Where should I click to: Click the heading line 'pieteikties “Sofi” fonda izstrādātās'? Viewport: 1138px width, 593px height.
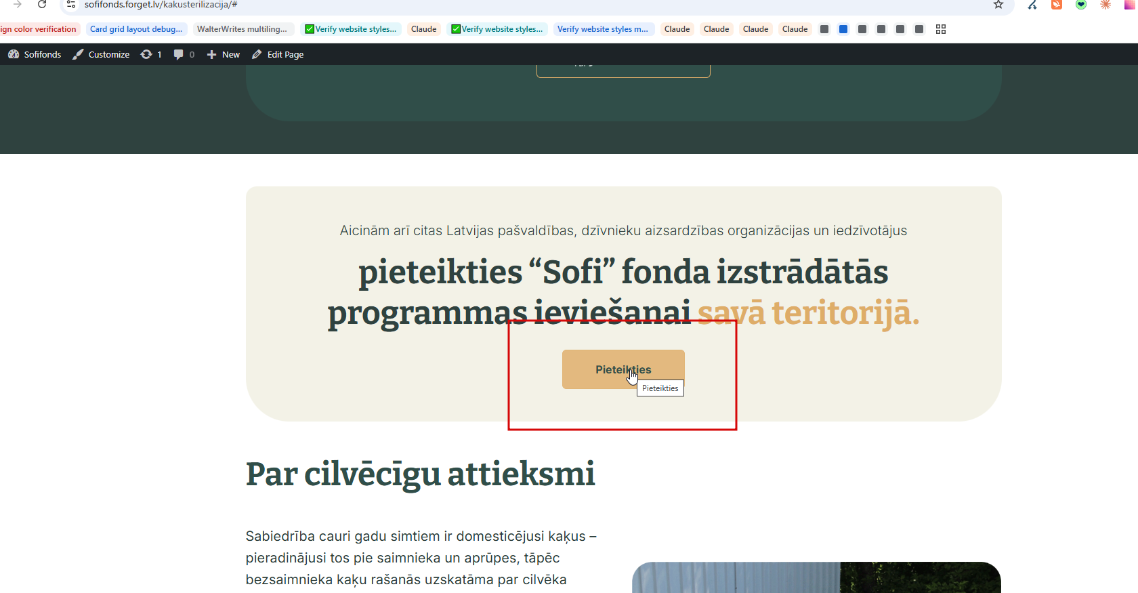[x=623, y=272]
